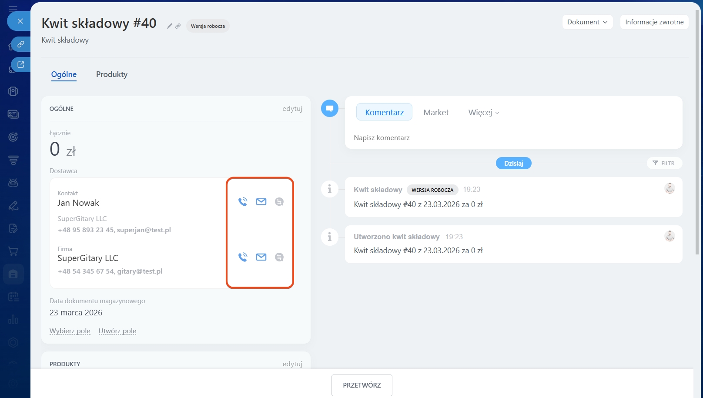This screenshot has height=398, width=703.
Task: Select the Market tab in timeline
Action: click(x=435, y=113)
